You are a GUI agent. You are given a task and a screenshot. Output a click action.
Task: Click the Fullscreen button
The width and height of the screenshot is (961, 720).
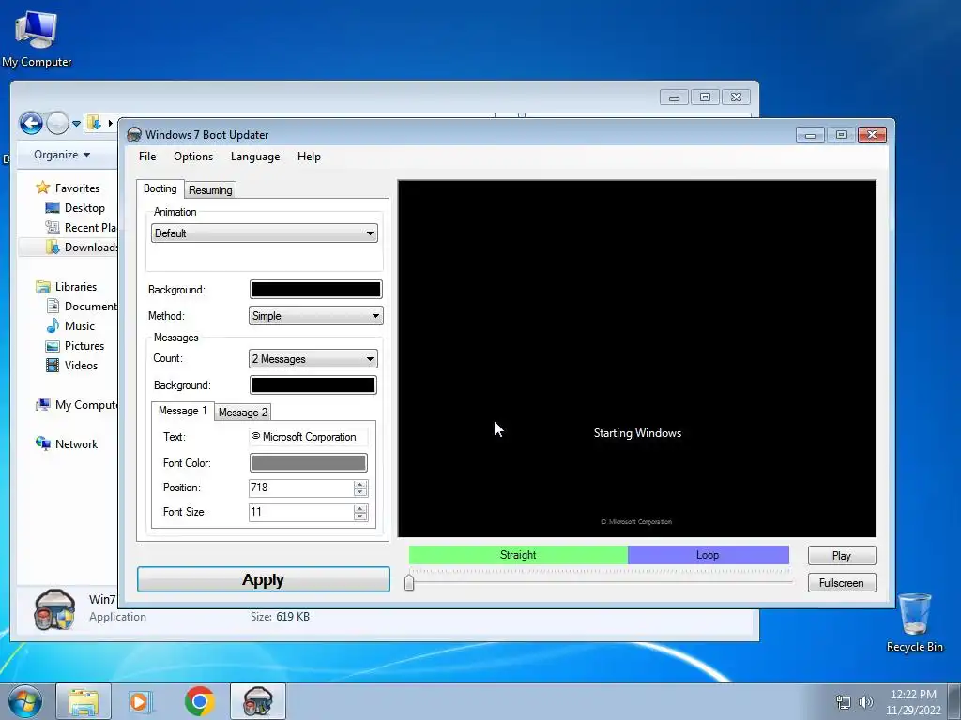(842, 583)
